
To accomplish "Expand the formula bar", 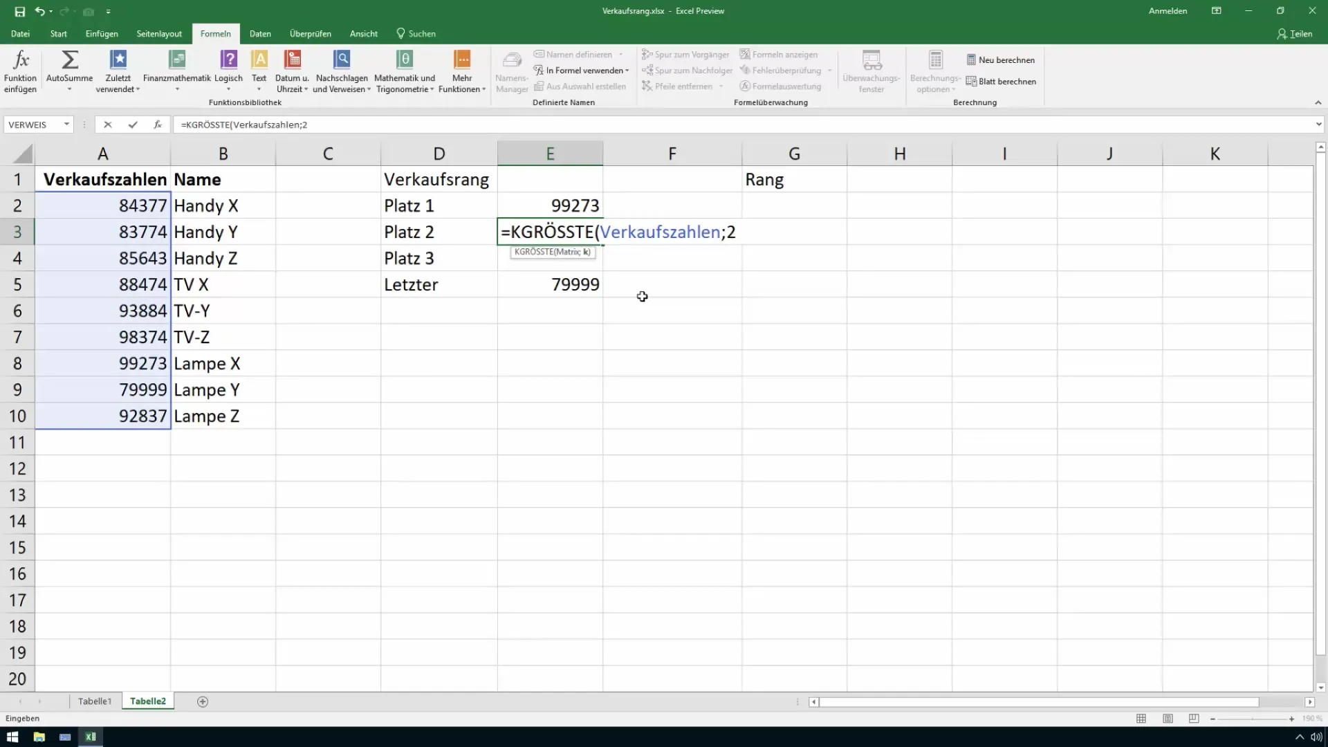I will tap(1318, 124).
